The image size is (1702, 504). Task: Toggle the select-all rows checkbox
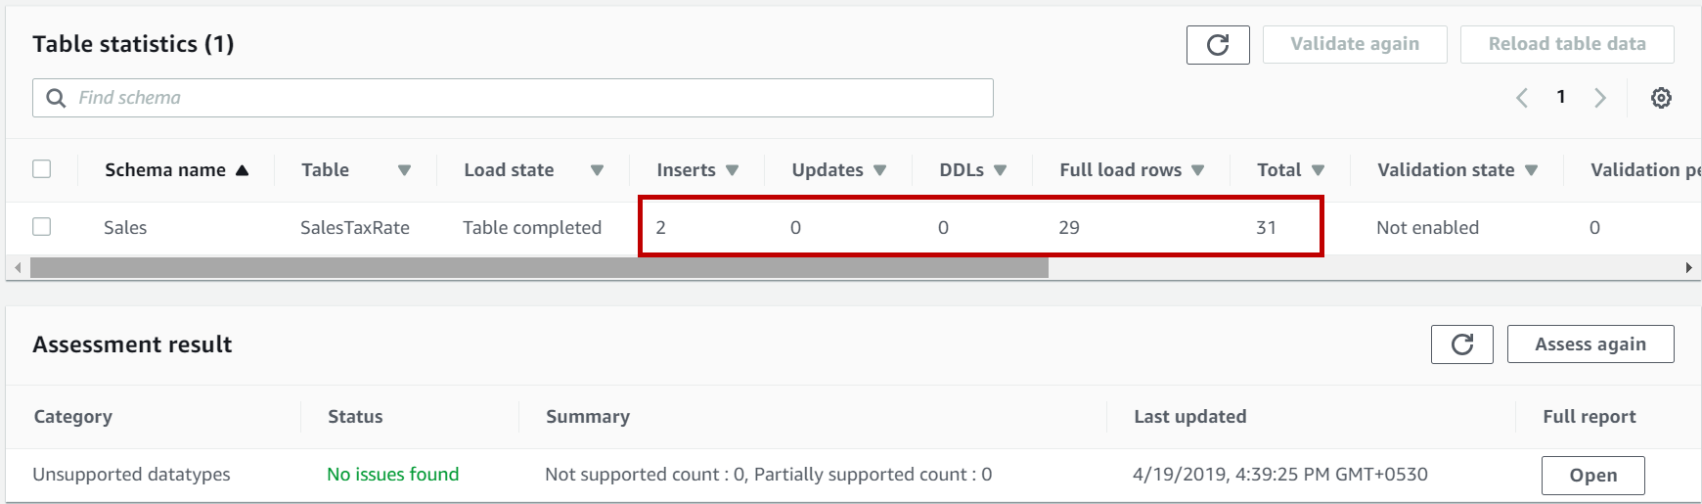(42, 169)
